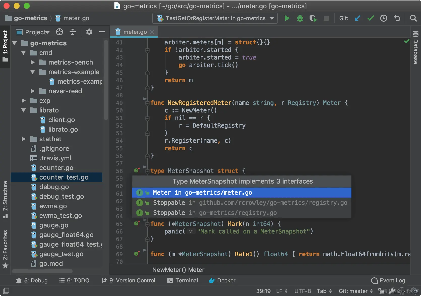Image resolution: width=421 pixels, height=296 pixels.
Task: Fold NewRegisteredMeter function at line 49
Action: (x=147, y=103)
